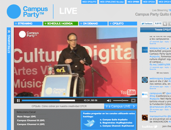Viewport: 171px width, 130px height.
Task: Click the YouTube logo on the video
Action: pos(128,92)
